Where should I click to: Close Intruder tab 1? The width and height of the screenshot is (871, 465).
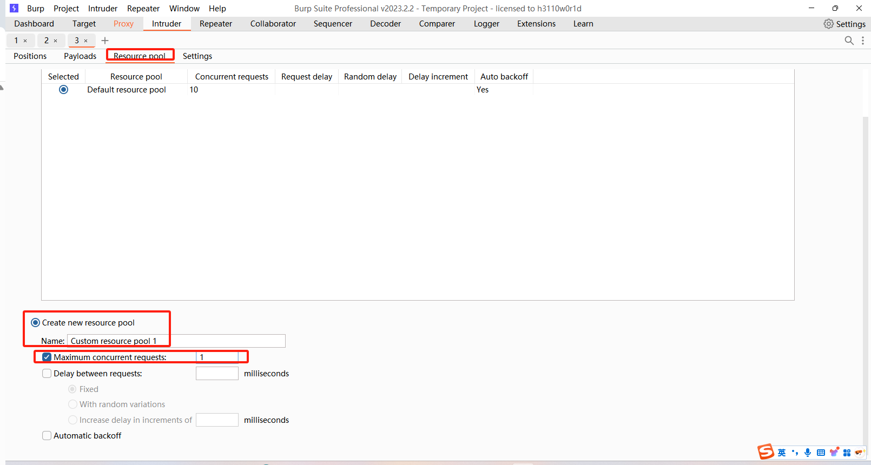tap(25, 41)
